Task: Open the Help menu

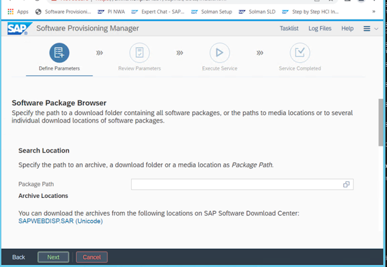Action: [x=347, y=29]
